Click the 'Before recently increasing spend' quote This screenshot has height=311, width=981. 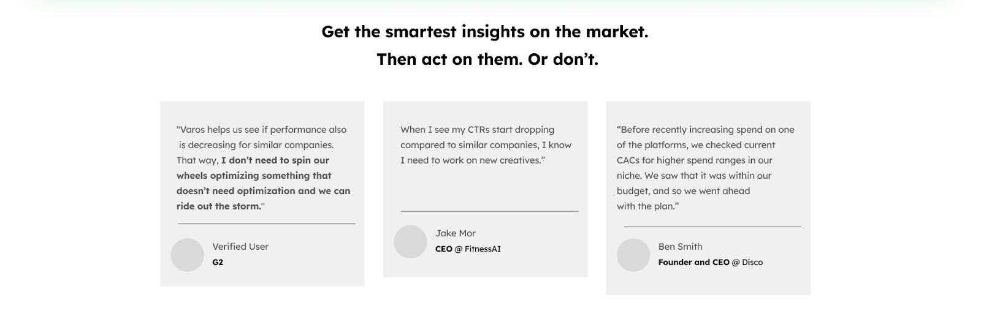(x=706, y=168)
